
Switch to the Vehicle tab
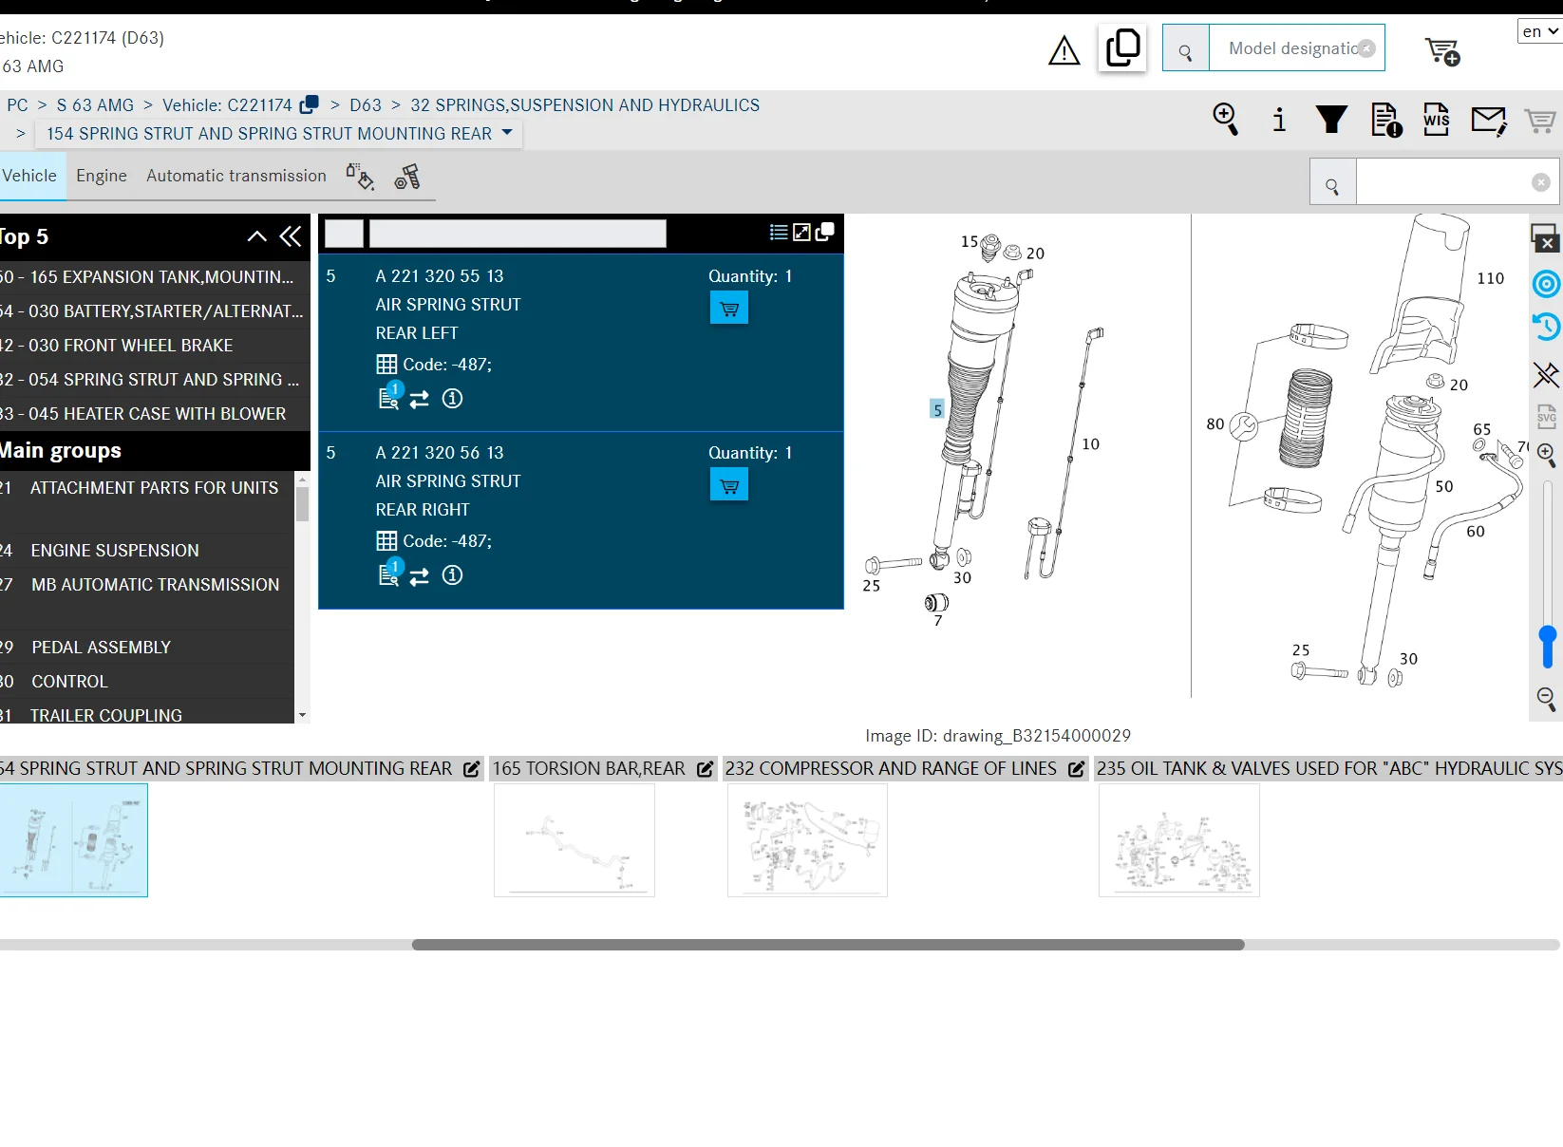[29, 176]
